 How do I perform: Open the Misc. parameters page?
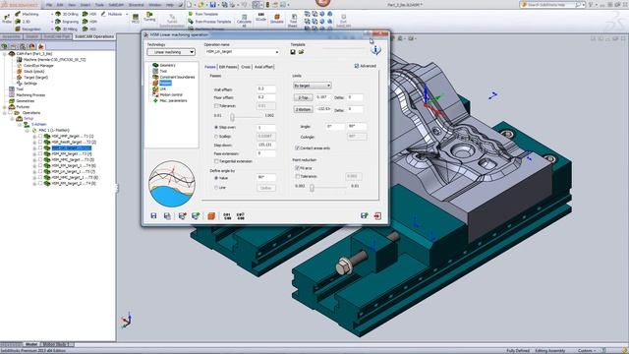[173, 100]
